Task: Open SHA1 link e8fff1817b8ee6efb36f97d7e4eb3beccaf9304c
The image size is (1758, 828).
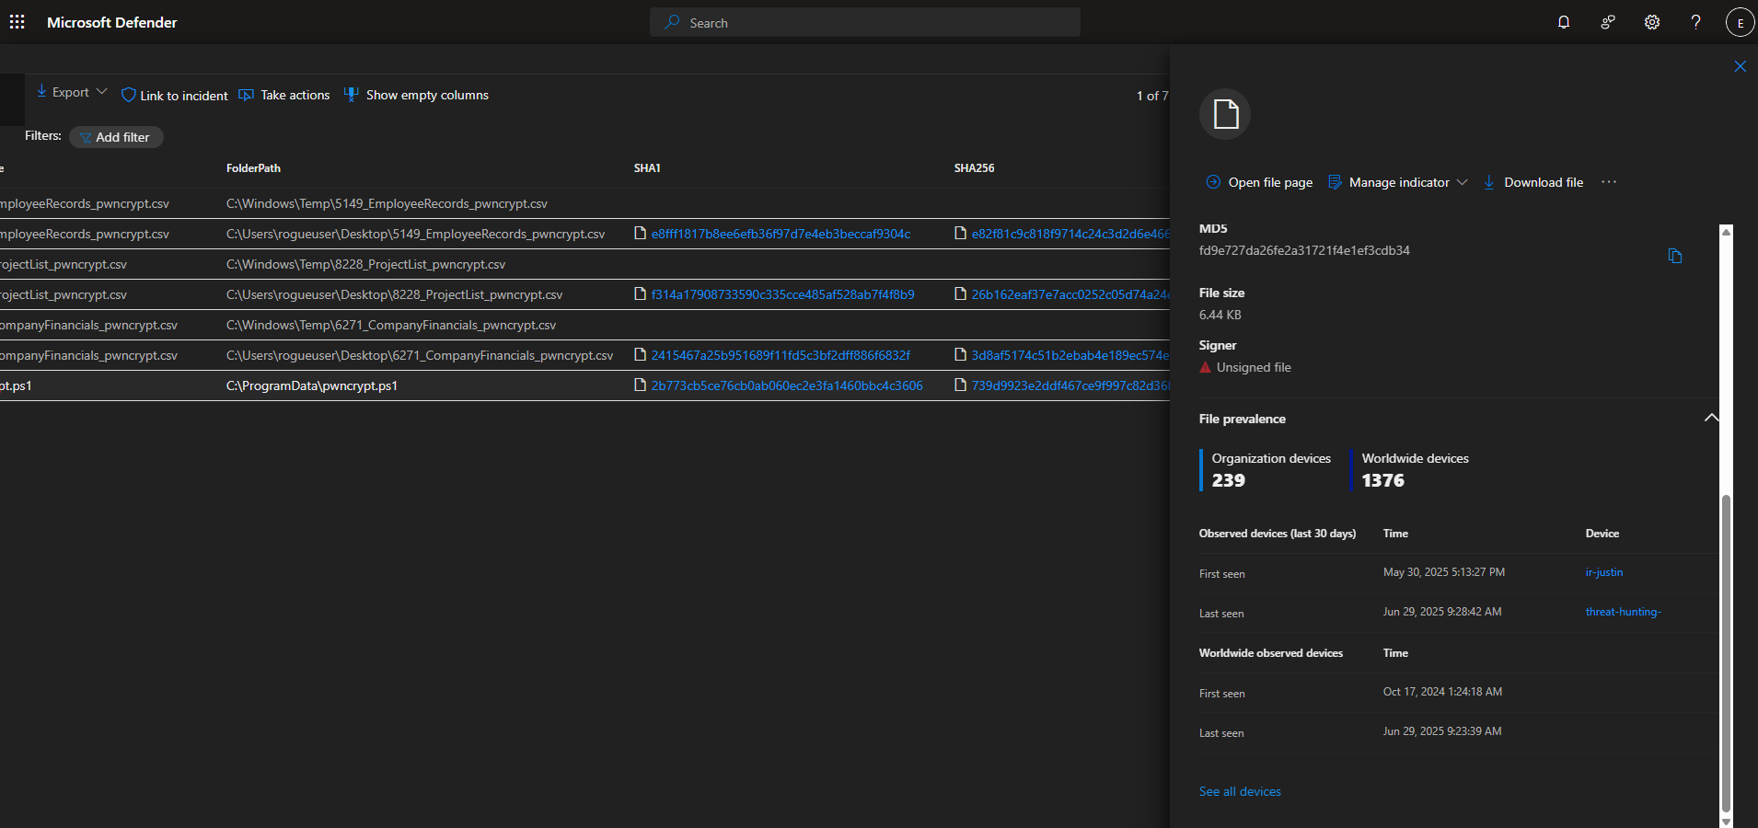Action: pos(781,234)
